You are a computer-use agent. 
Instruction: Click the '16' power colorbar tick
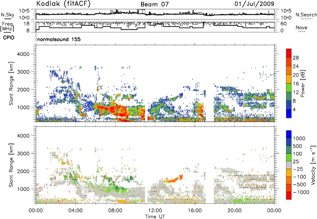point(296,84)
